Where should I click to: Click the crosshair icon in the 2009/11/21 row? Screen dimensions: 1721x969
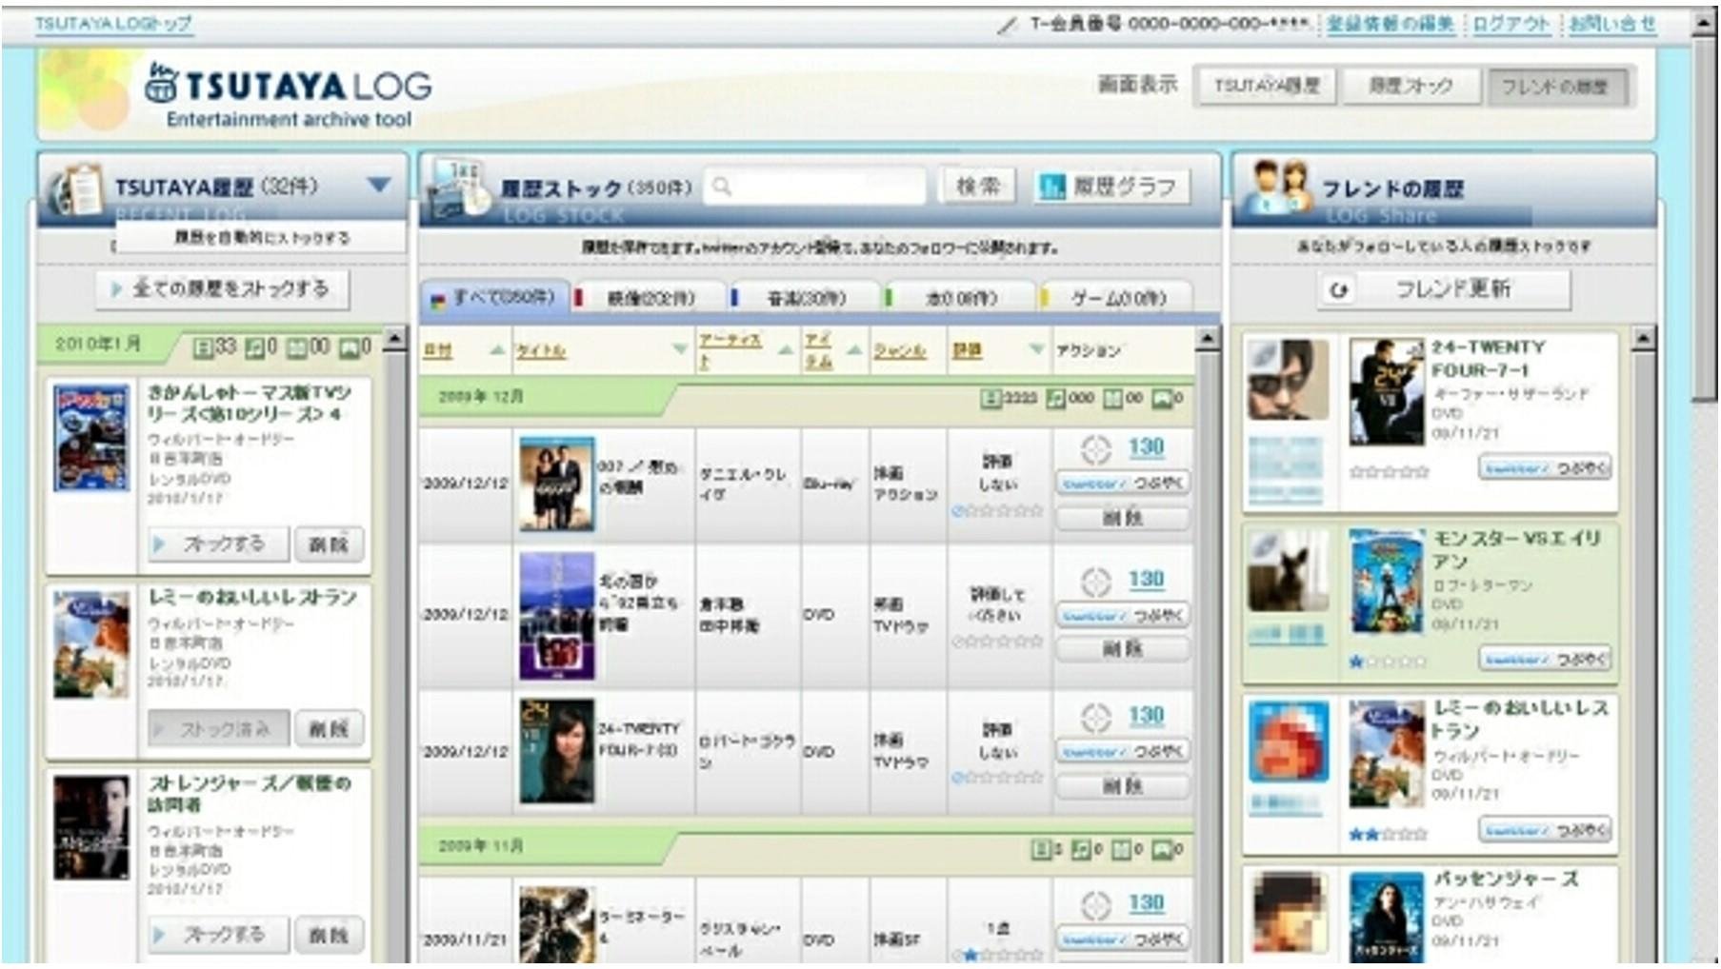(1095, 904)
